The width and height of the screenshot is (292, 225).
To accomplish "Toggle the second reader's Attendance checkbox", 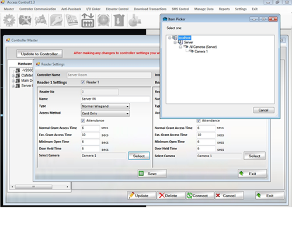I will click(199, 121).
